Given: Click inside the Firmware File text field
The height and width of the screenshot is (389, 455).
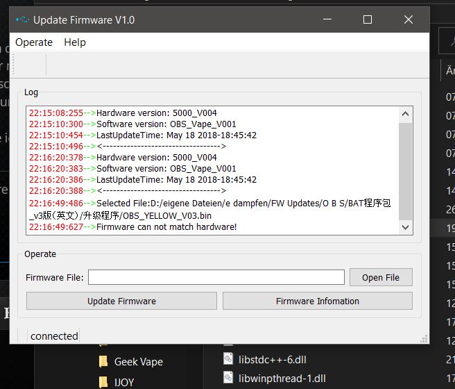Looking at the screenshot, I should click(216, 277).
